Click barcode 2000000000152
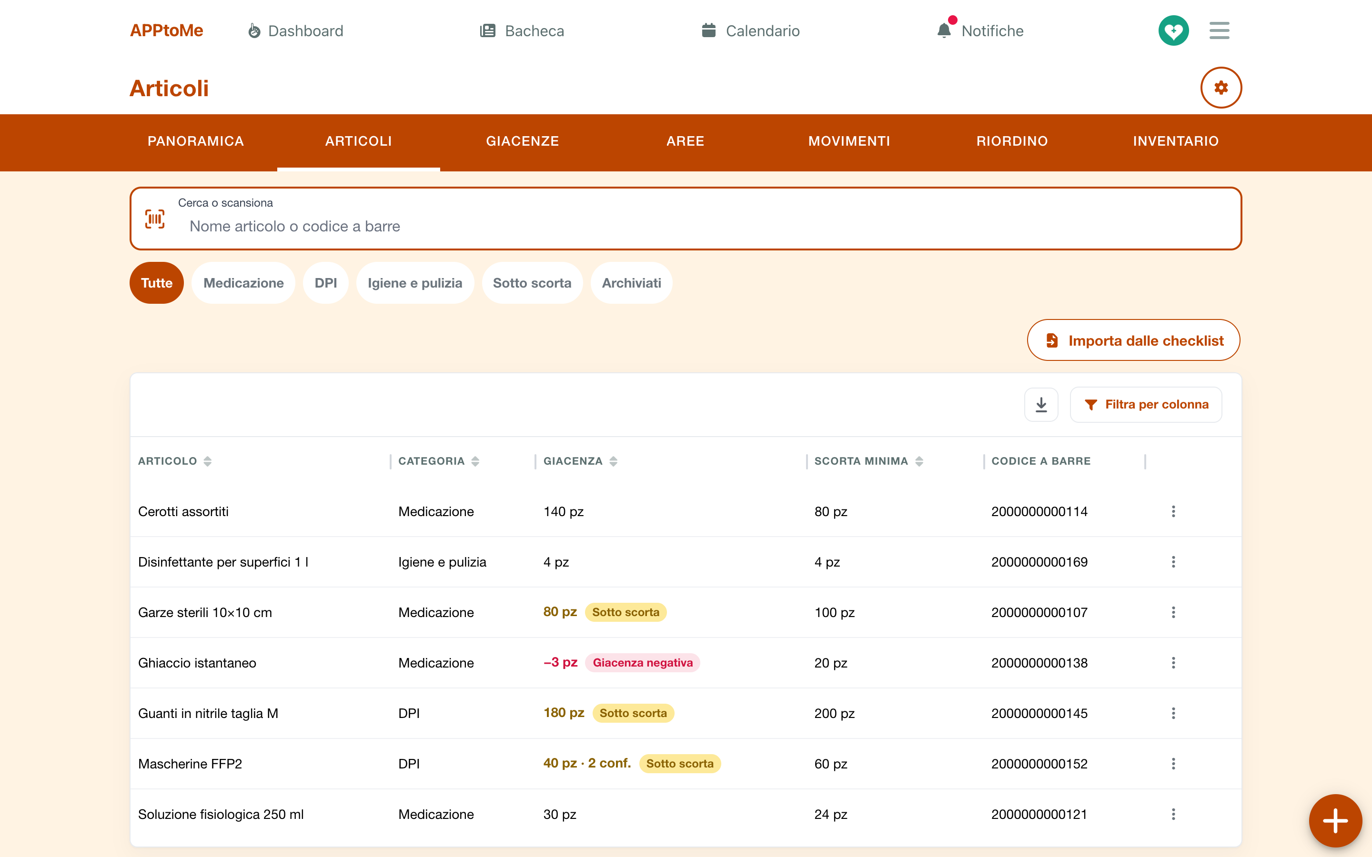This screenshot has height=857, width=1372. click(1039, 764)
